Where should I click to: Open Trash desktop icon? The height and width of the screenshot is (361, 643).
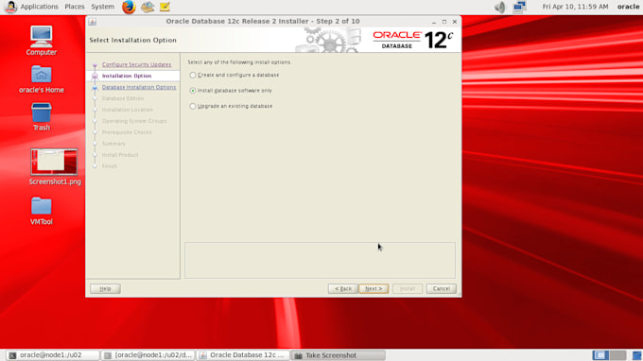click(x=41, y=117)
